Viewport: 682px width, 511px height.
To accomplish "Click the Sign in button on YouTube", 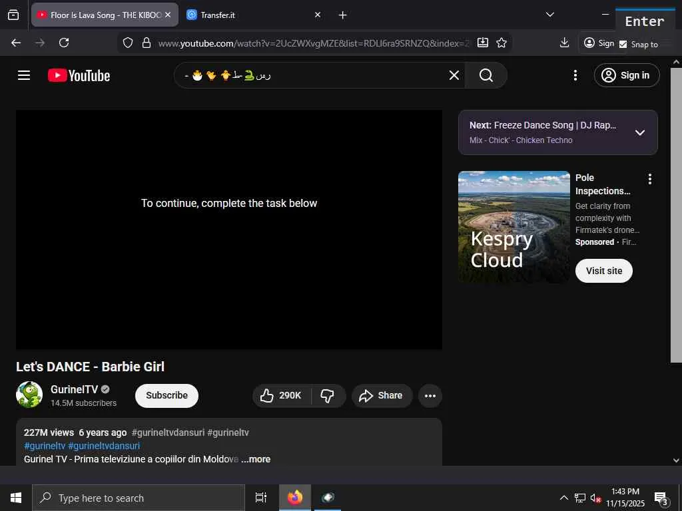I will click(626, 75).
